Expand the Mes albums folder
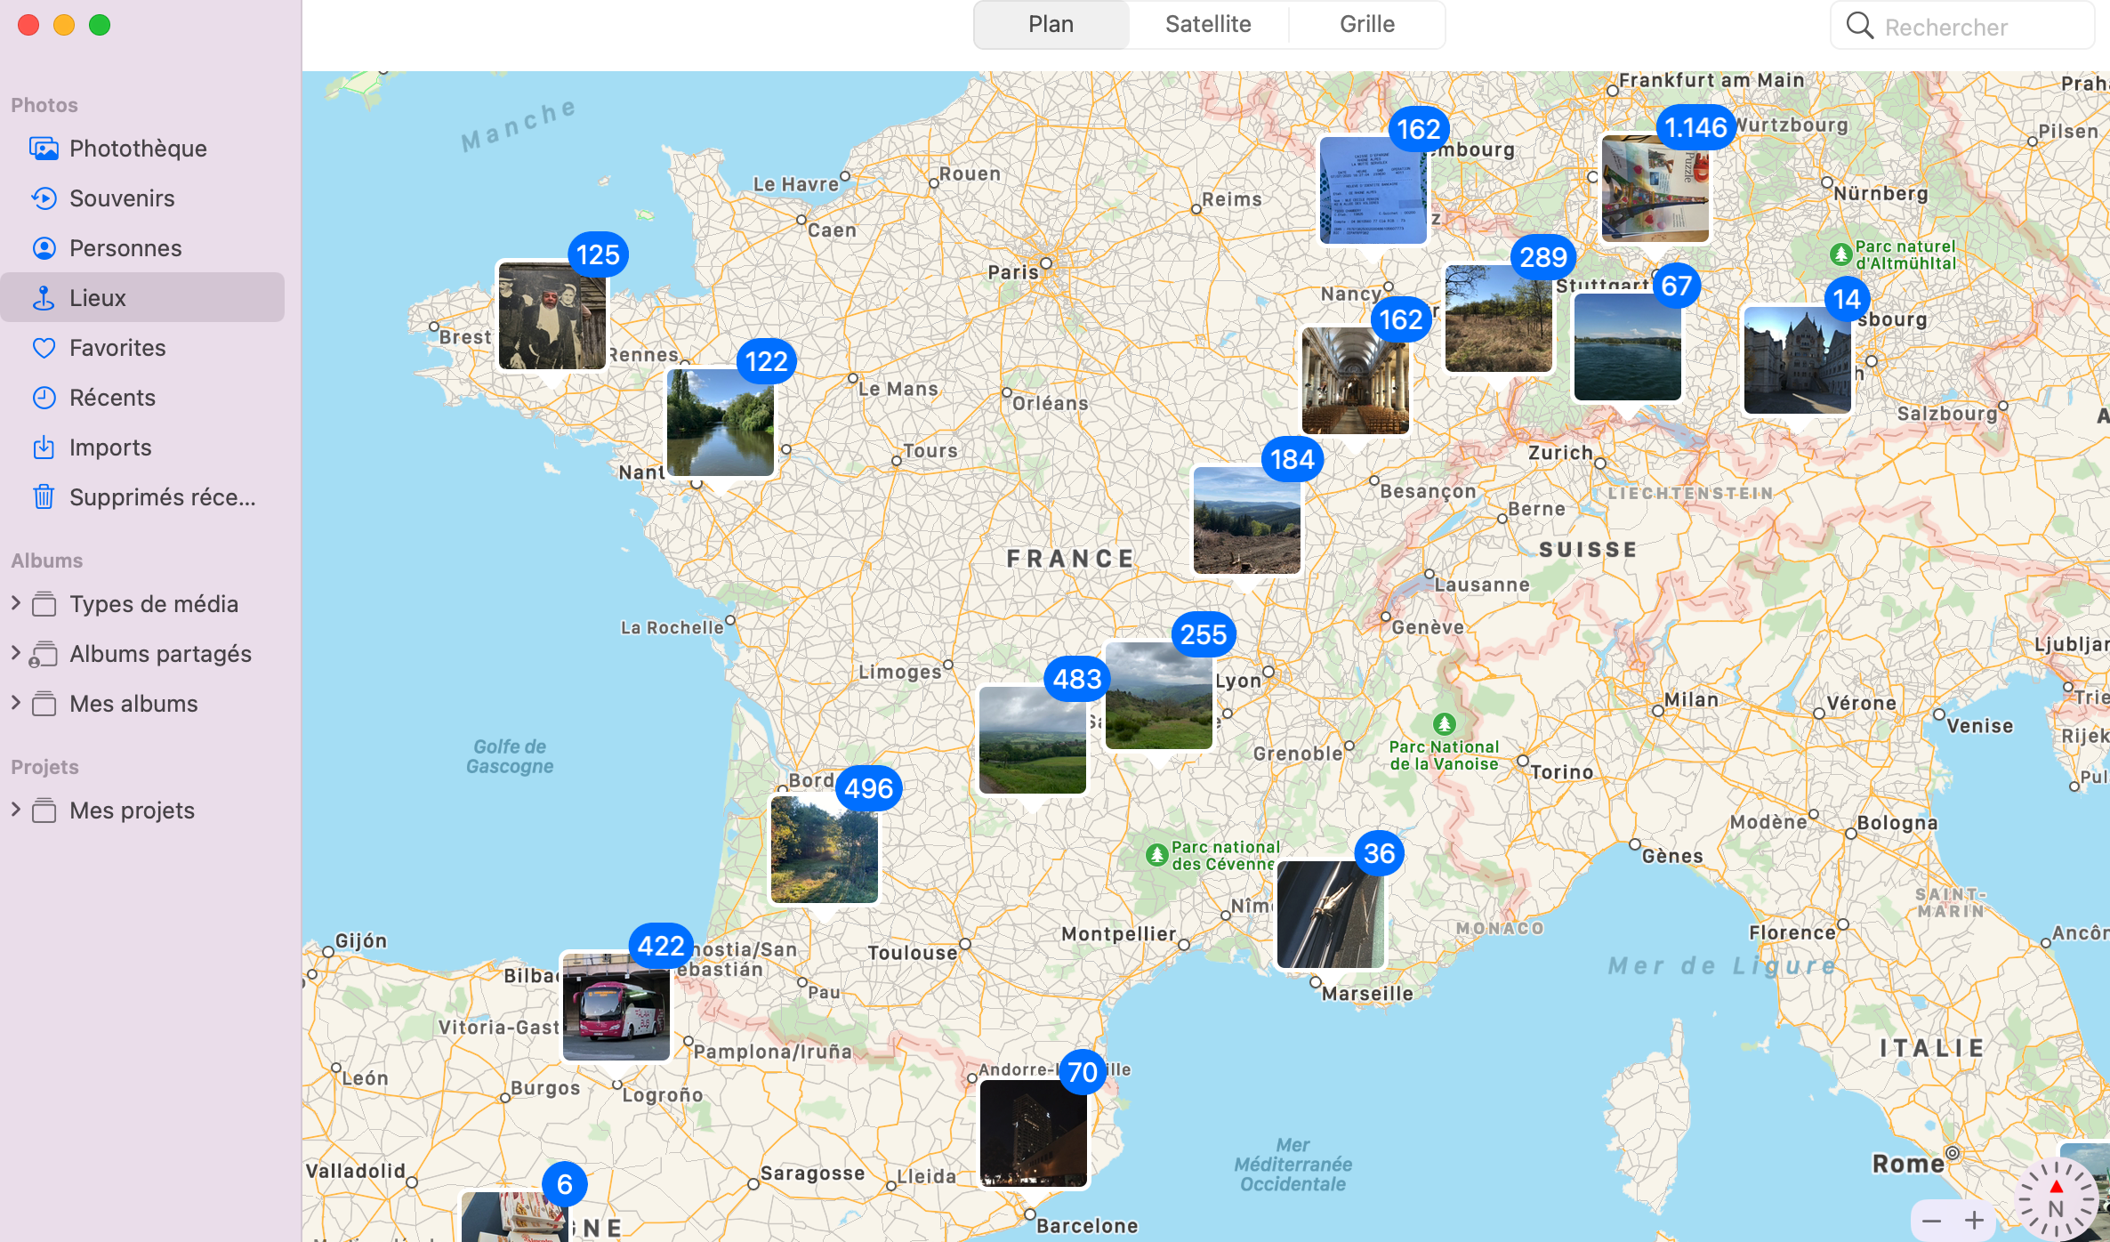 [15, 703]
